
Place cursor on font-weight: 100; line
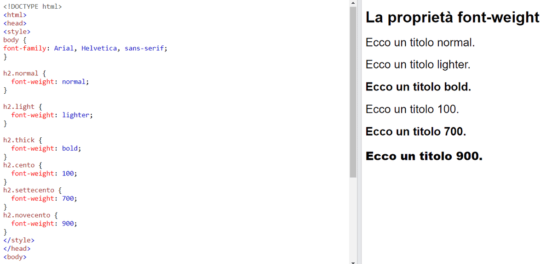44,174
